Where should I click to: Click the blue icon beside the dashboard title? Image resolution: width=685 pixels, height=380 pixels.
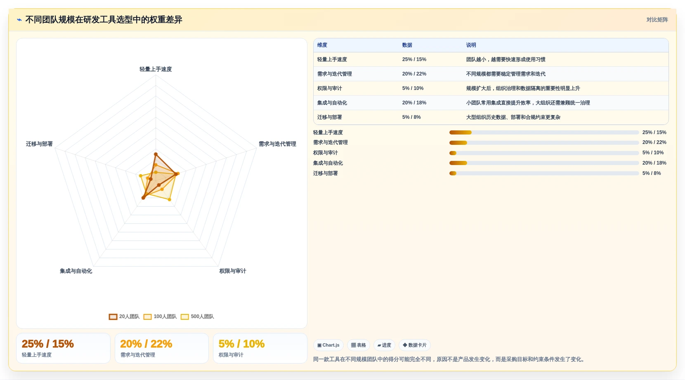click(x=19, y=20)
